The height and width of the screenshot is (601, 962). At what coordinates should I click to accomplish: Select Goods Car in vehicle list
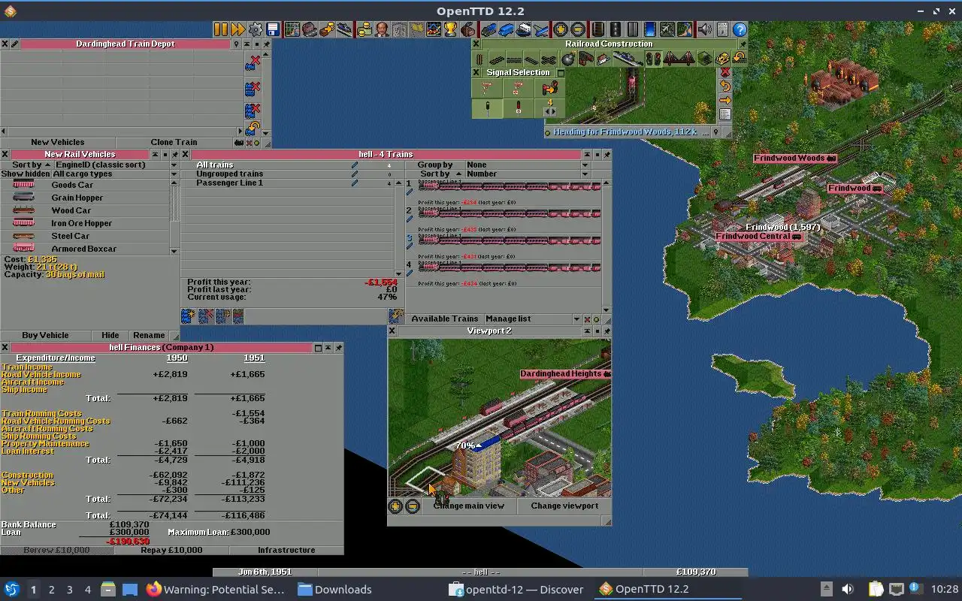[85, 185]
